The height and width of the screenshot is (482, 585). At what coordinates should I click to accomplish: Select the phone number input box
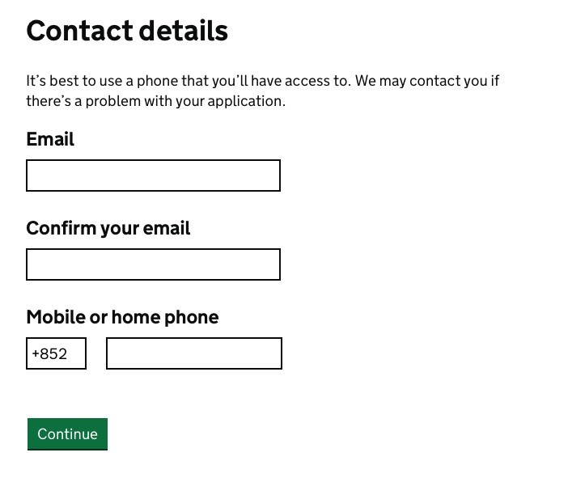tap(194, 353)
